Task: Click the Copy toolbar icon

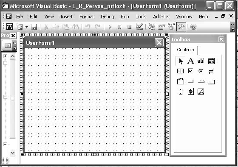Action: click(56, 27)
